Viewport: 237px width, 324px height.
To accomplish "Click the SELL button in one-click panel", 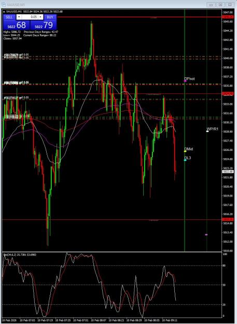I will click(x=9, y=17).
